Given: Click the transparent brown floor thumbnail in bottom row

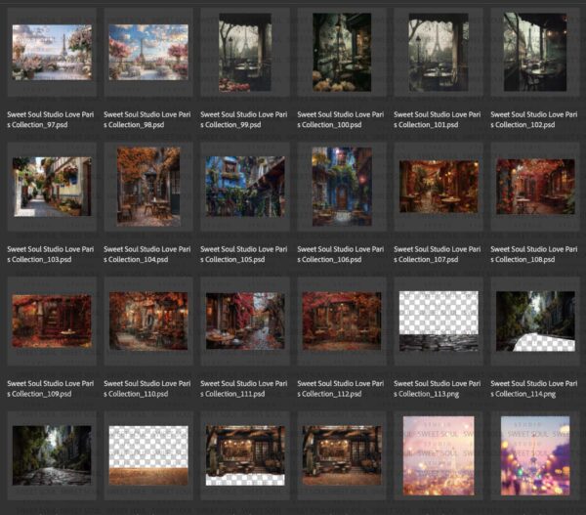Looking at the screenshot, I should [148, 455].
